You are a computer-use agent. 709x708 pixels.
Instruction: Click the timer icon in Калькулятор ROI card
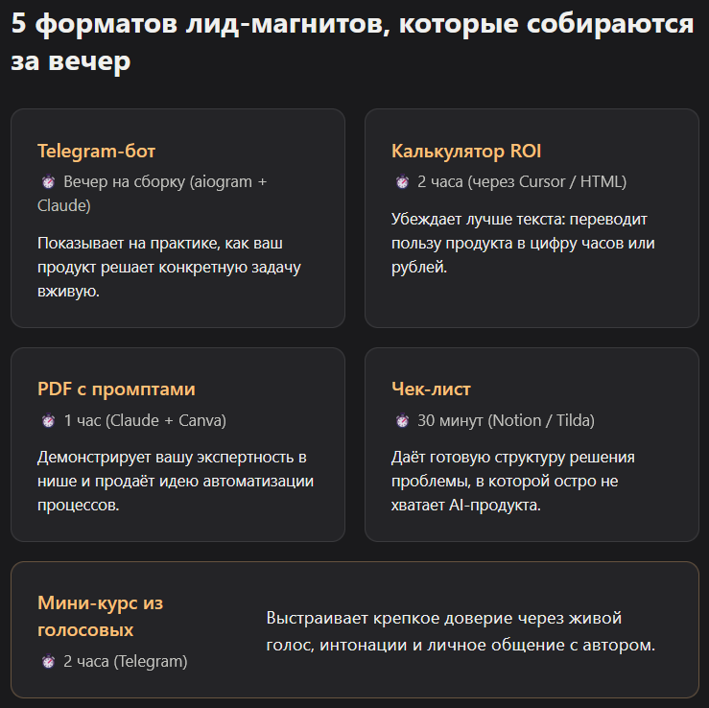pyautogui.click(x=402, y=182)
